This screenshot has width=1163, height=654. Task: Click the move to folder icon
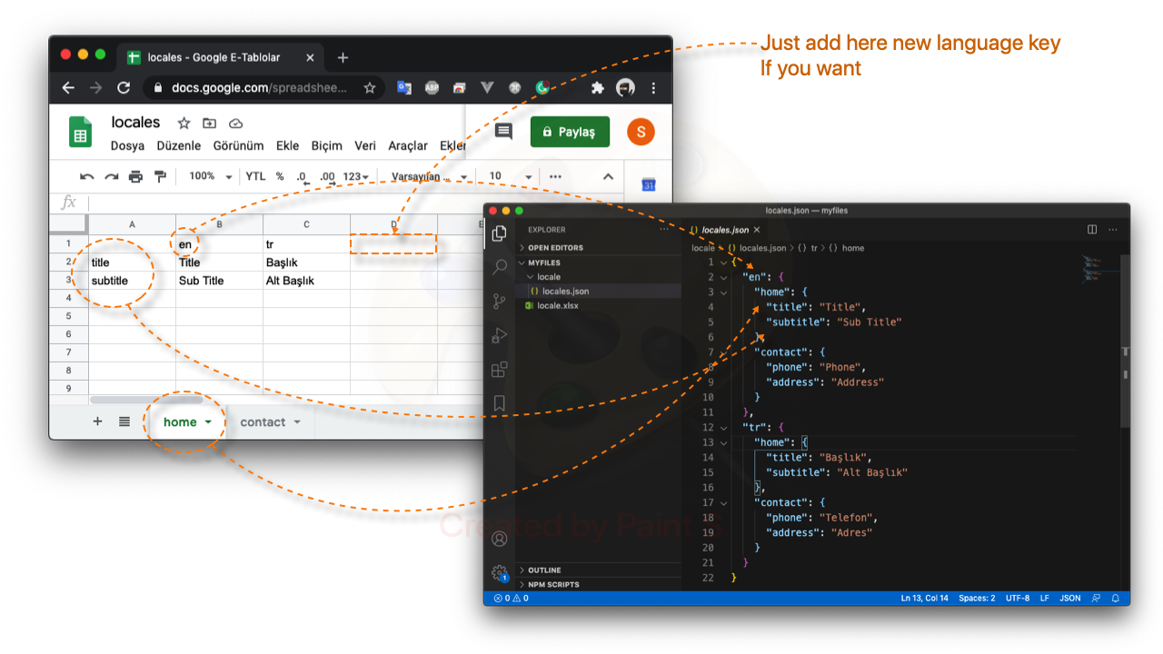209,123
